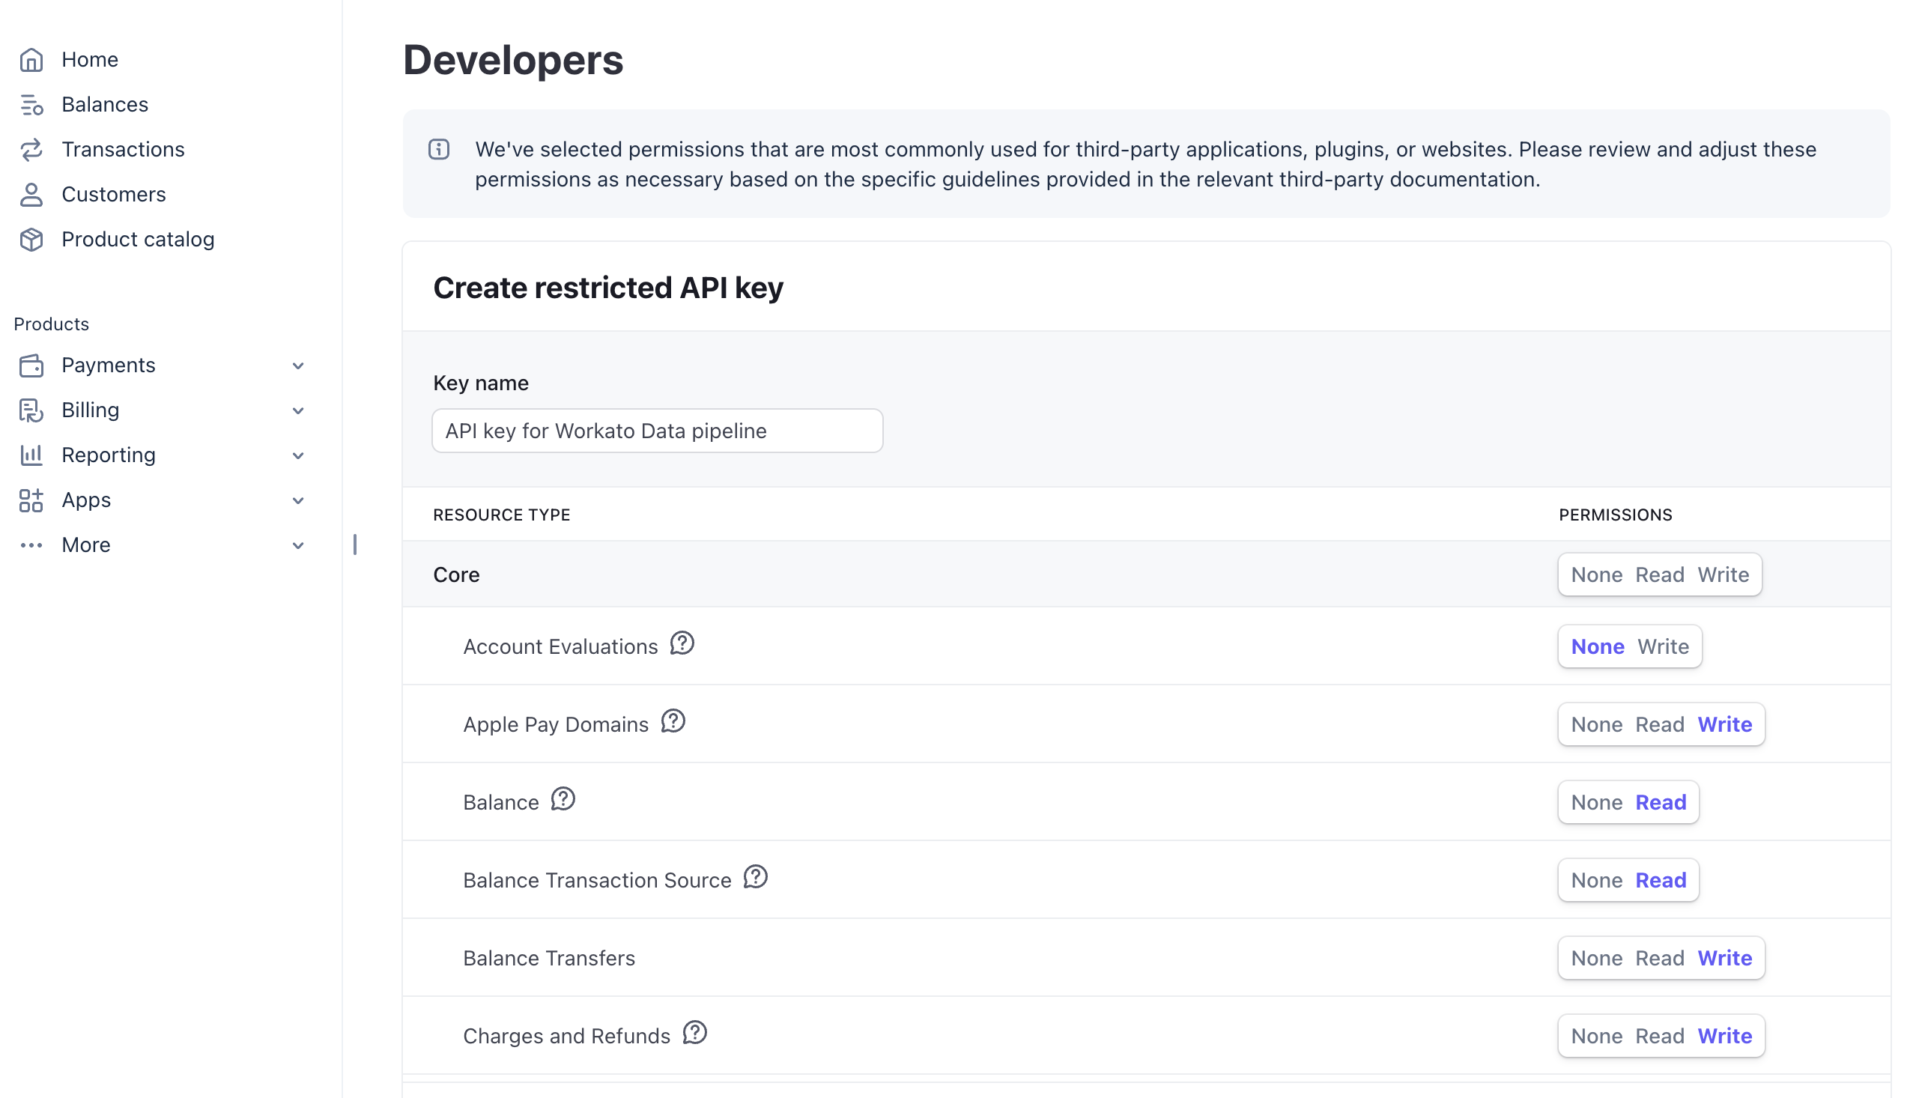Open help tooltip for Apple Pay Domains
This screenshot has width=1922, height=1098.
pos(673,721)
